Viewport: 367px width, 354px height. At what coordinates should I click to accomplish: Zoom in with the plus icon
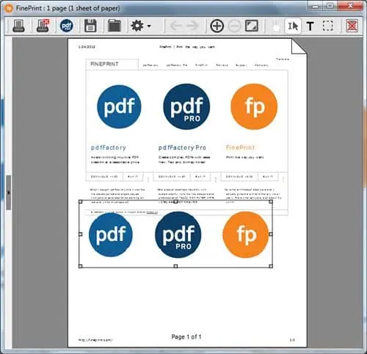click(217, 26)
